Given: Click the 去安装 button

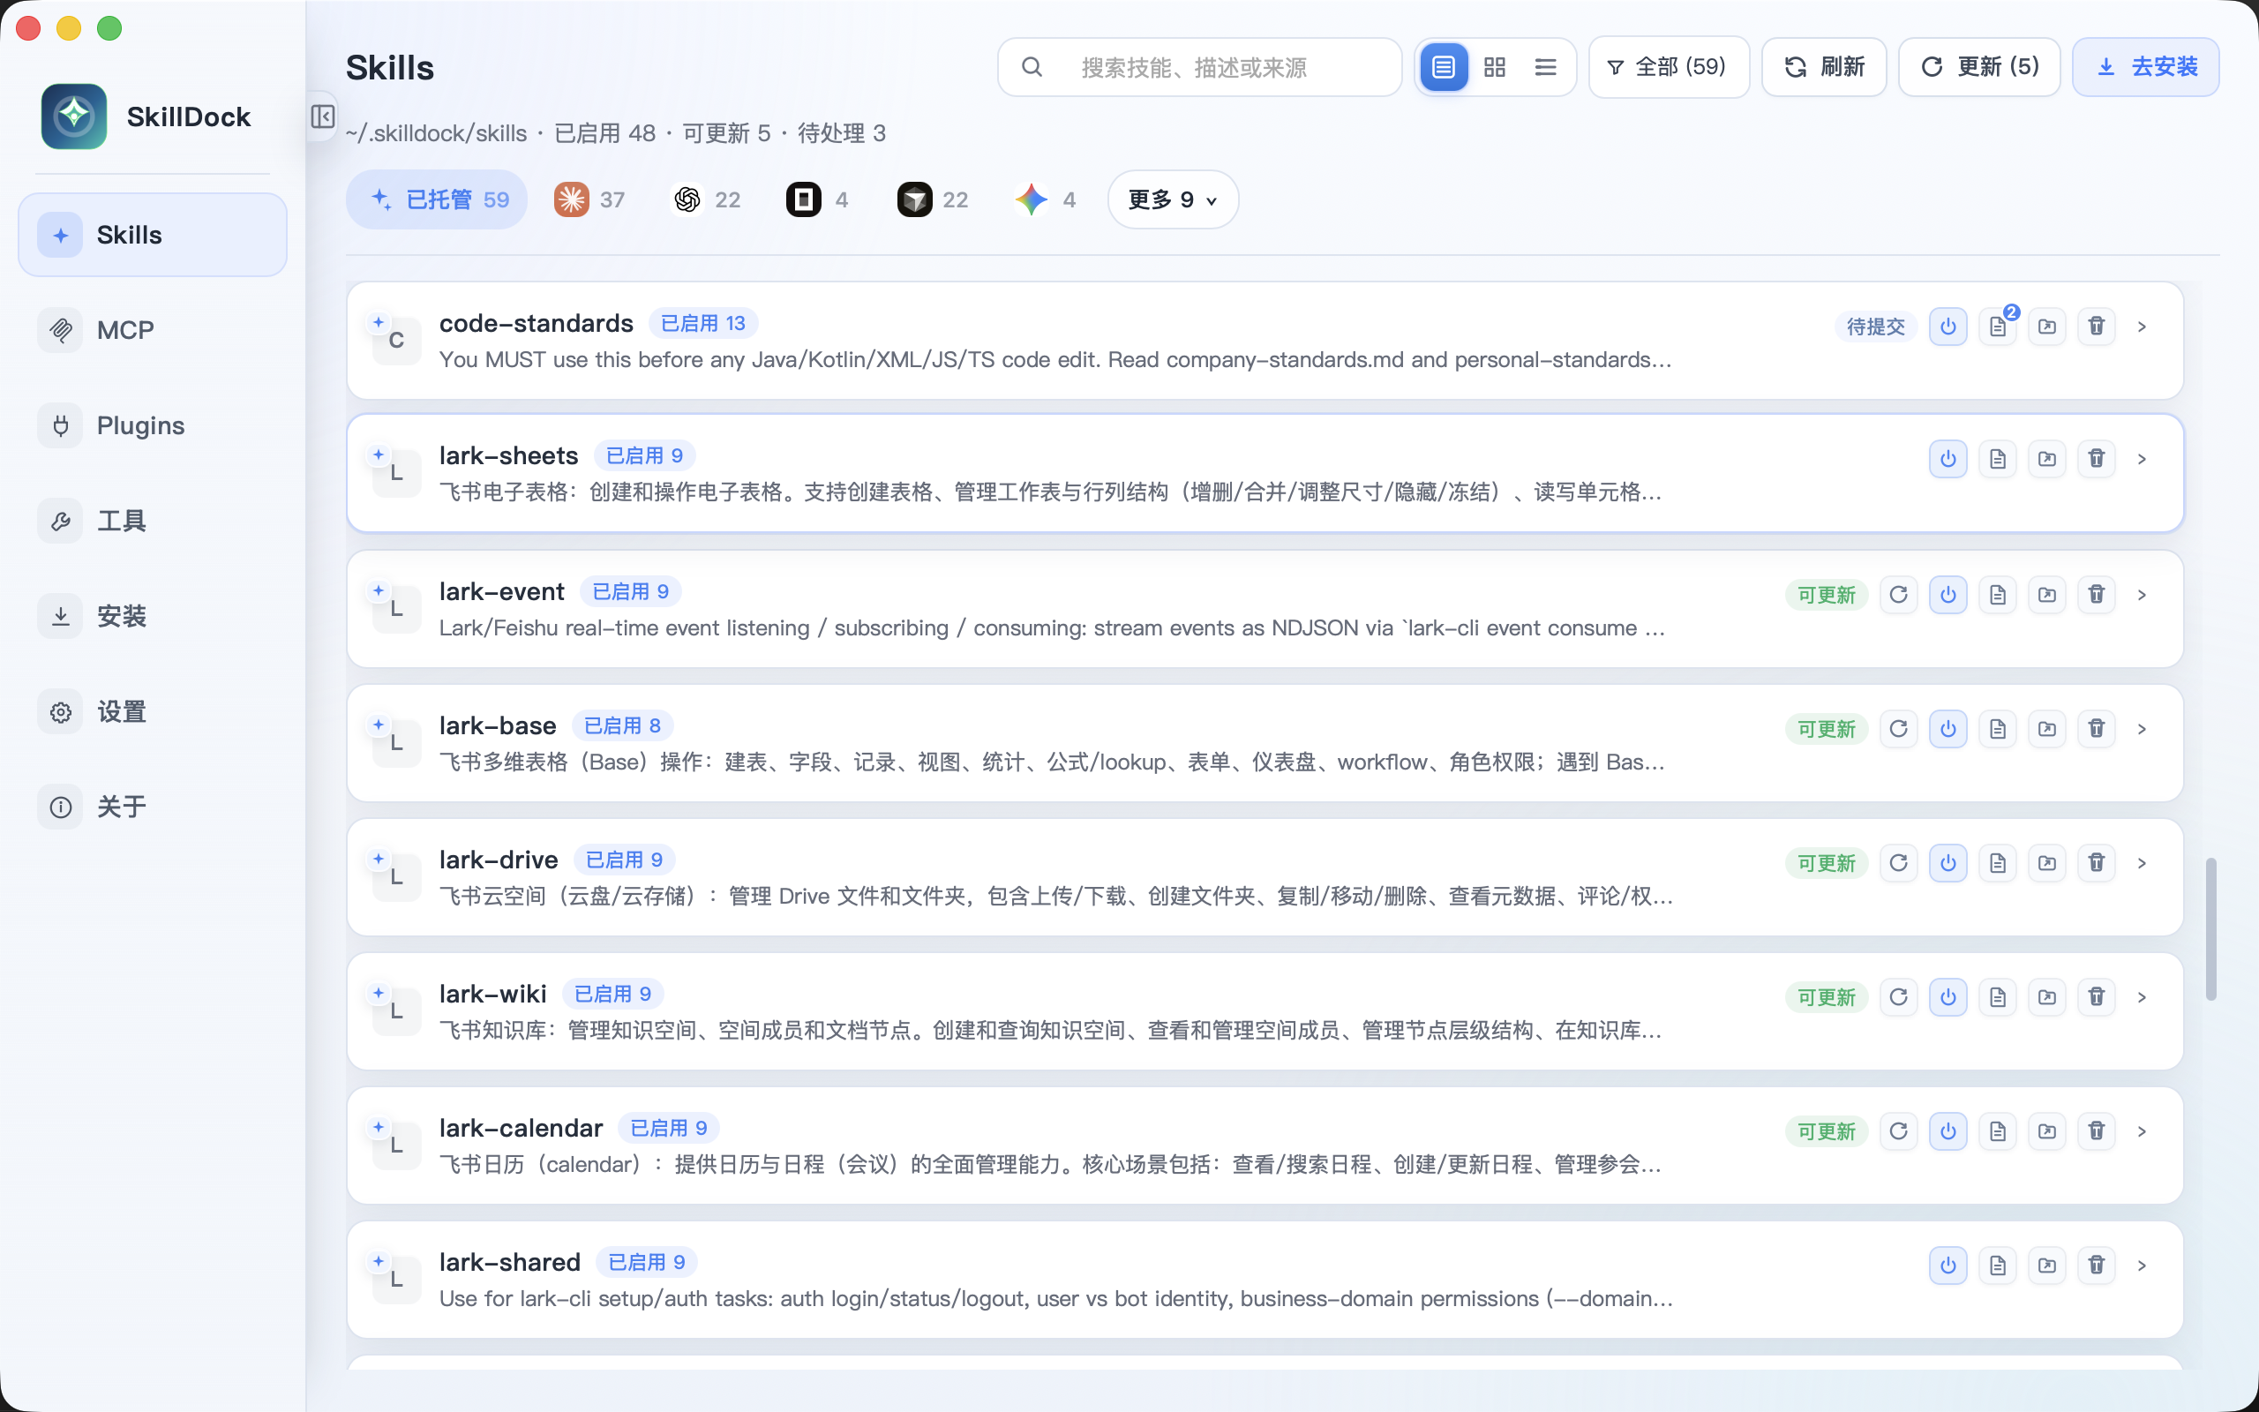Looking at the screenshot, I should (2146, 67).
